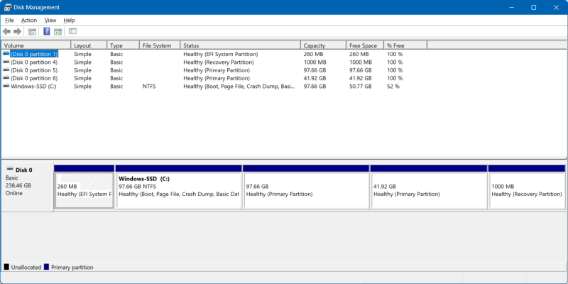The height and width of the screenshot is (284, 568).
Task: Sort by the Free Space column header
Action: [365, 45]
